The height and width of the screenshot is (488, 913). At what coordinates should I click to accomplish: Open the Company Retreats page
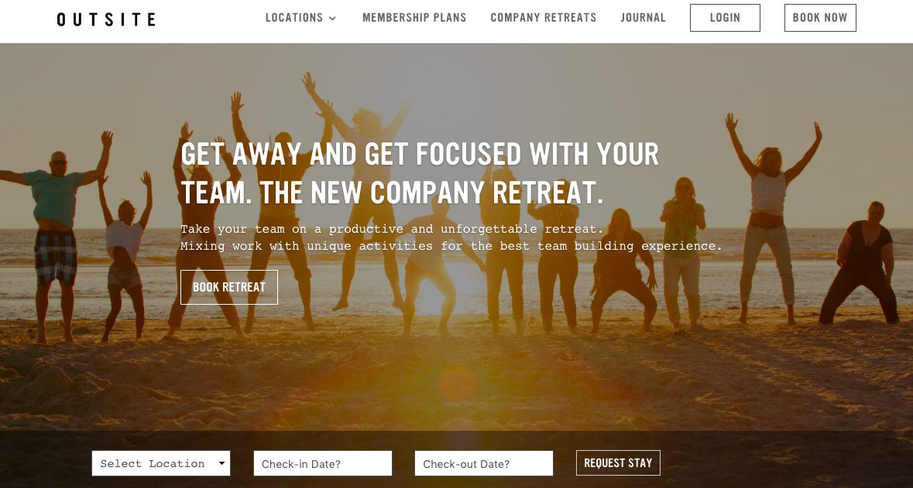pyautogui.click(x=544, y=18)
